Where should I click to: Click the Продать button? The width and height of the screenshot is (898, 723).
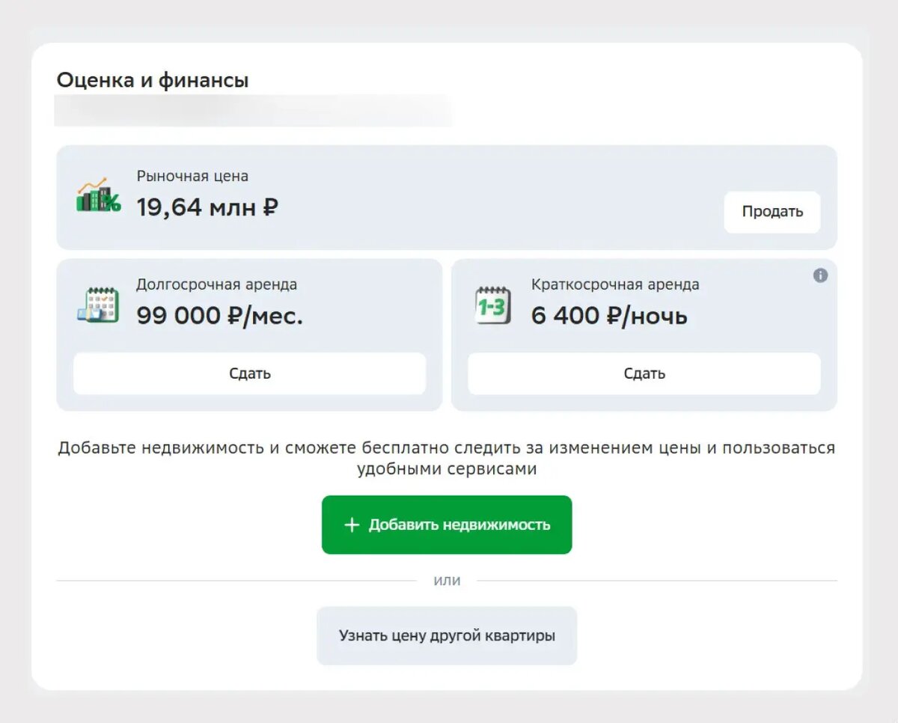772,212
